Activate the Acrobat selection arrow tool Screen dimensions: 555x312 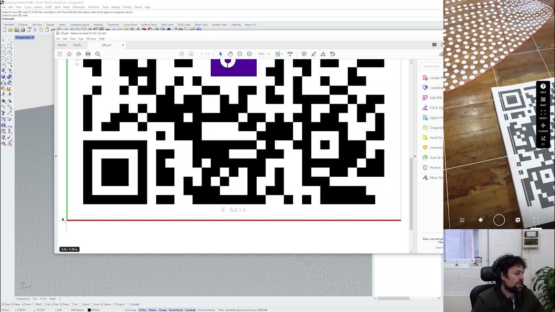[221, 54]
